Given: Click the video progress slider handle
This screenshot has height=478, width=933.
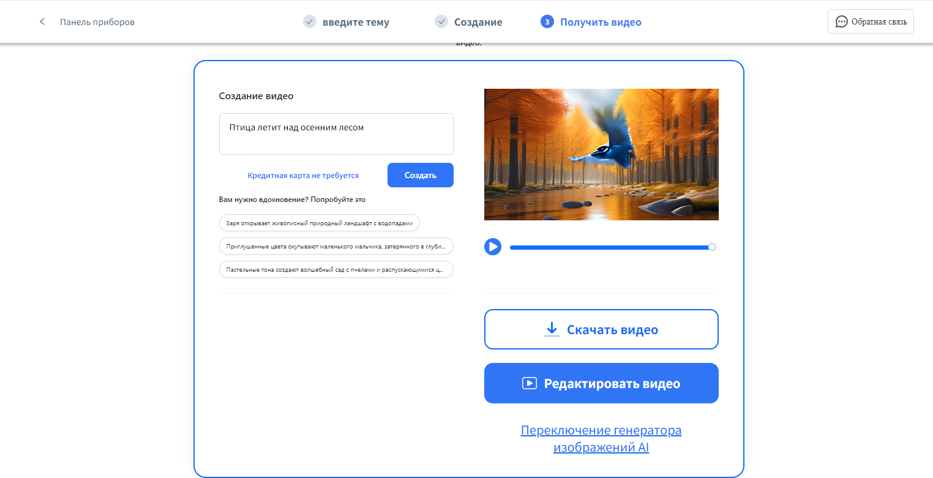Looking at the screenshot, I should (711, 247).
